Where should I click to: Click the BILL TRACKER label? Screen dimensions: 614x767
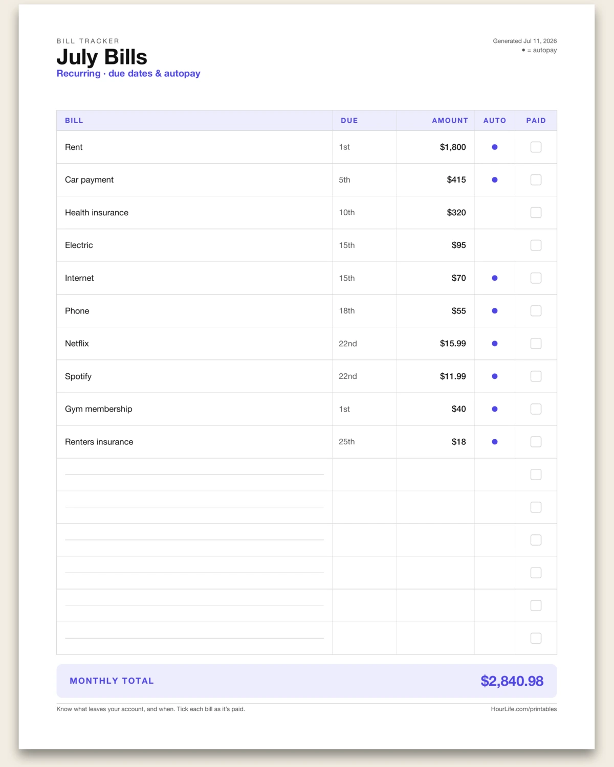88,41
